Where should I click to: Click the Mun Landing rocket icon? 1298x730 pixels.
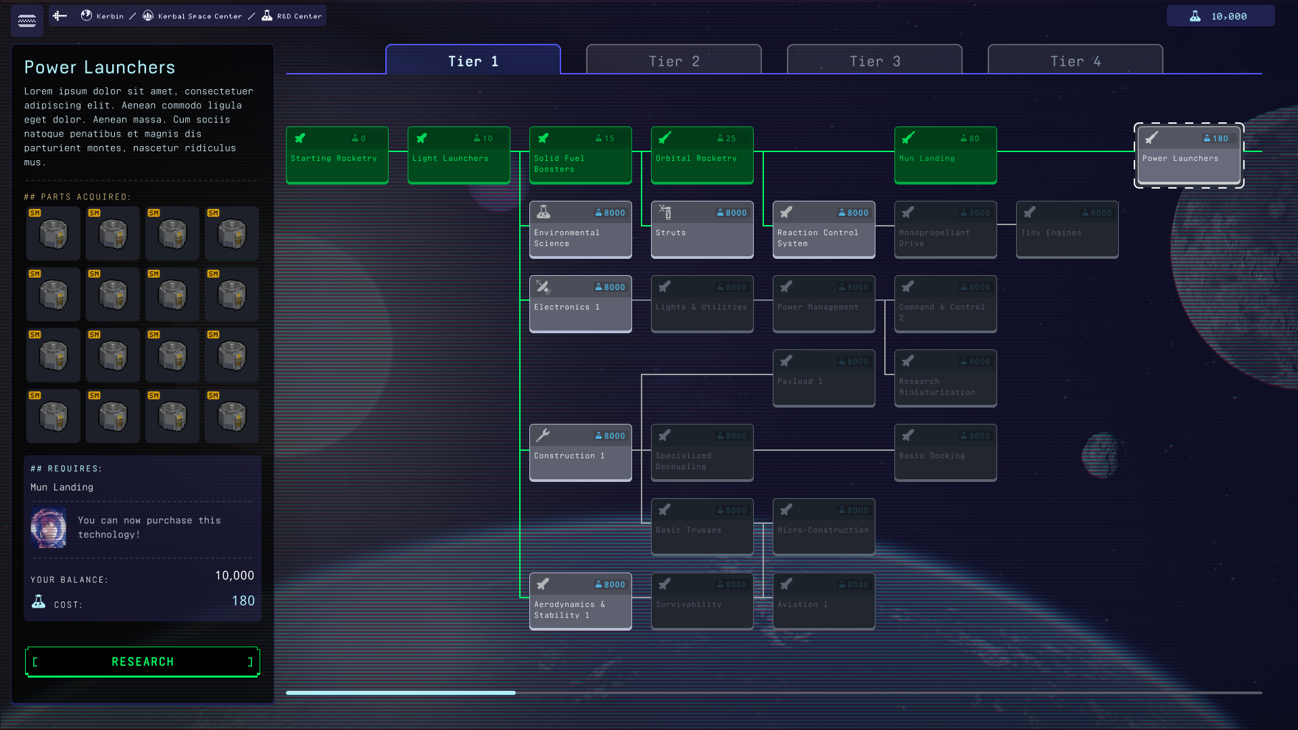(909, 138)
